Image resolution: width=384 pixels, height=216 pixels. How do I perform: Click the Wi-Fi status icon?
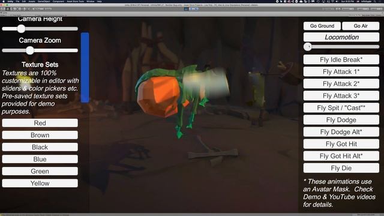(332, 1)
